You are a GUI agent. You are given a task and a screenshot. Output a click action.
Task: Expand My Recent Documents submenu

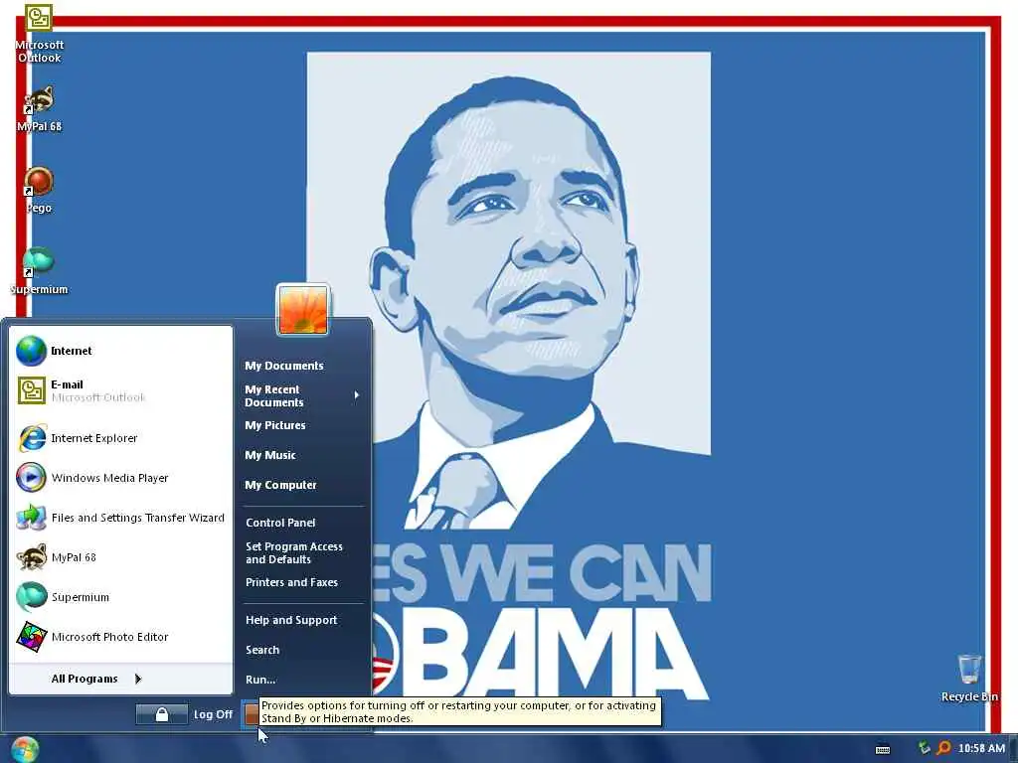(x=302, y=395)
